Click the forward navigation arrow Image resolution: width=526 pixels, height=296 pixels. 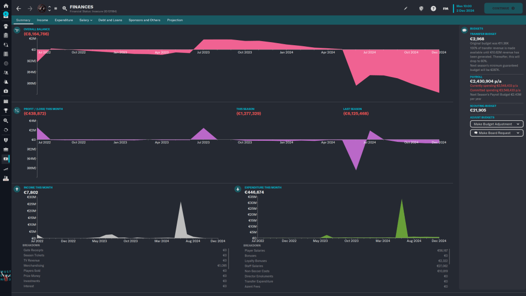click(30, 8)
